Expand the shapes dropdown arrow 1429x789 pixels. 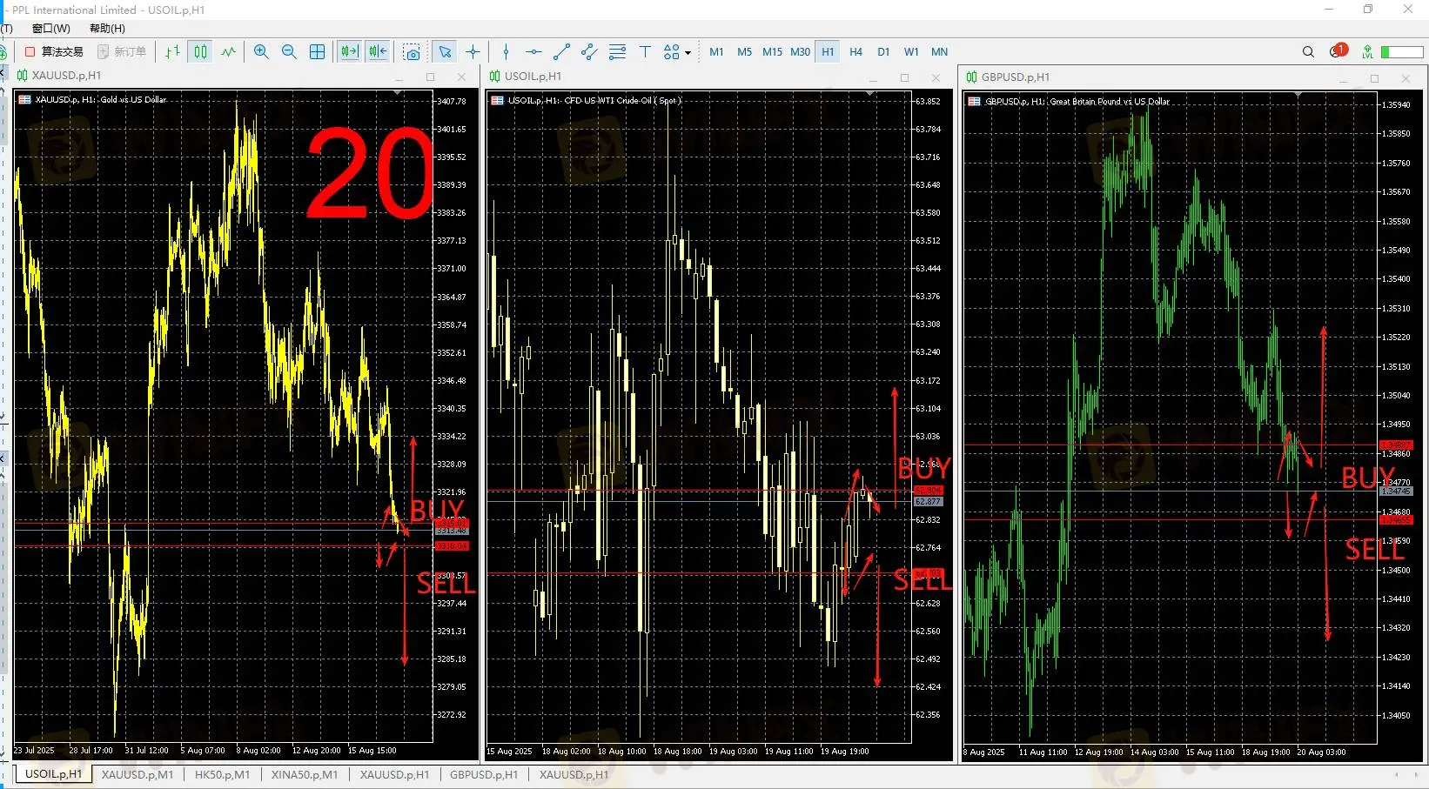[x=688, y=53]
